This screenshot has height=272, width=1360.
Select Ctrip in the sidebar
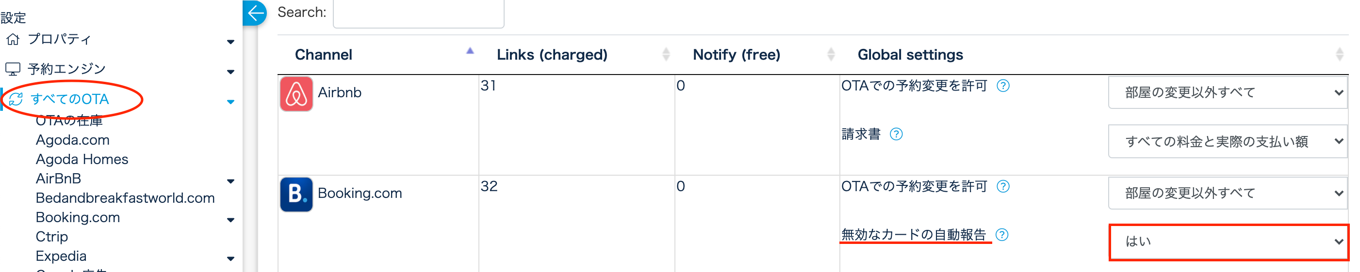coord(52,237)
